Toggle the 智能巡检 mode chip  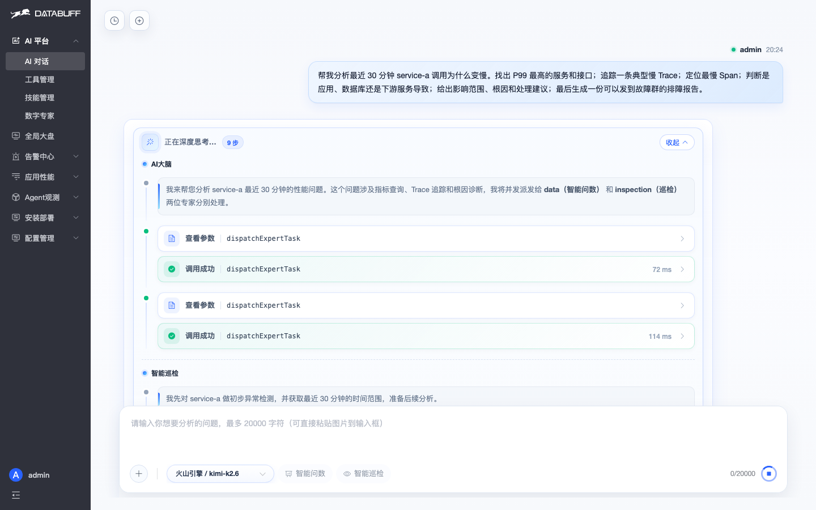pyautogui.click(x=363, y=474)
